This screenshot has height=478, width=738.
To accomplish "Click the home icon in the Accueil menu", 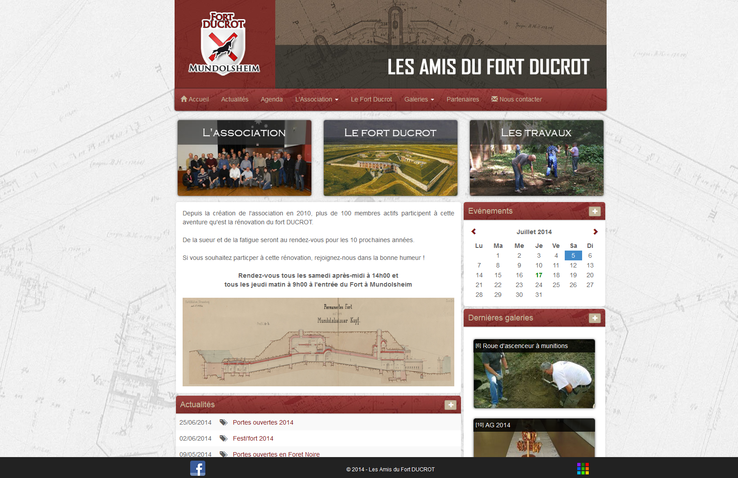I will pyautogui.click(x=184, y=99).
